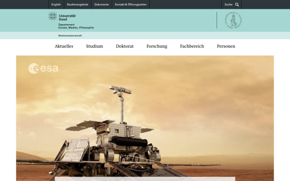Open Studienangebote link
This screenshot has height=181, width=290.
pyautogui.click(x=77, y=4)
